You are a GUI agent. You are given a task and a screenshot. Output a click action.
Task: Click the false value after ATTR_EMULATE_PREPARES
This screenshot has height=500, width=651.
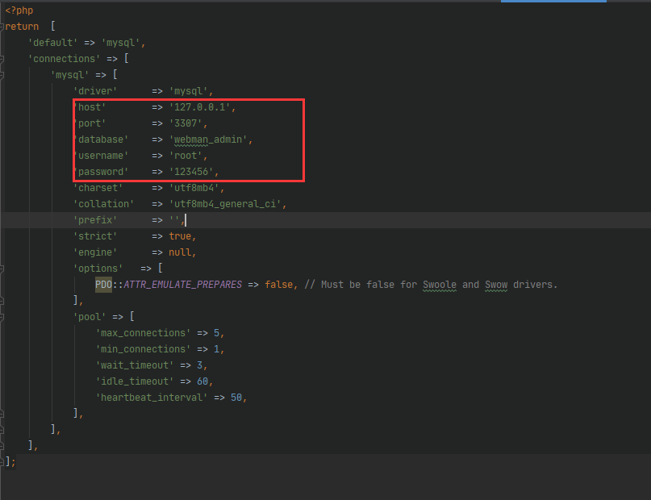pos(279,285)
